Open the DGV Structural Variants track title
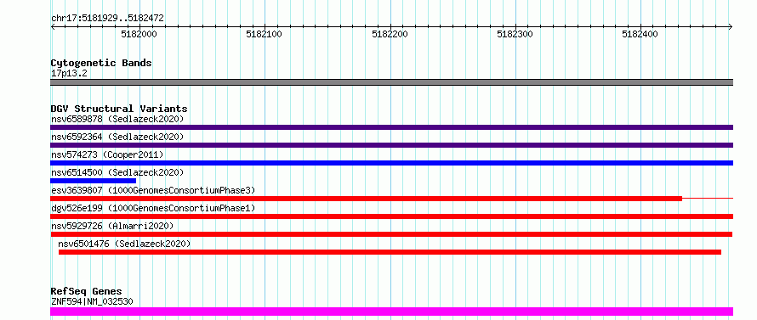Image resolution: width=757 pixels, height=320 pixels. [119, 109]
